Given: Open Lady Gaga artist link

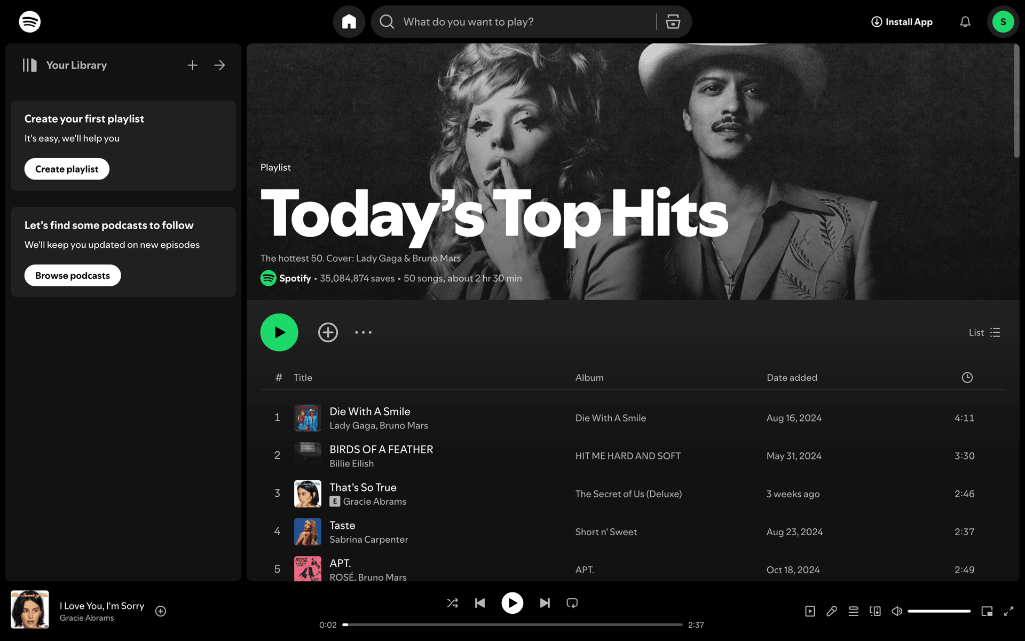Looking at the screenshot, I should pyautogui.click(x=353, y=426).
